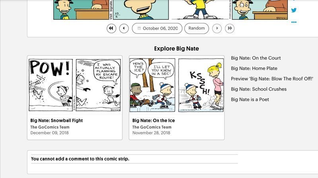Click the main Big Nate comic strip image
This screenshot has height=178, width=318.
[171, 9]
